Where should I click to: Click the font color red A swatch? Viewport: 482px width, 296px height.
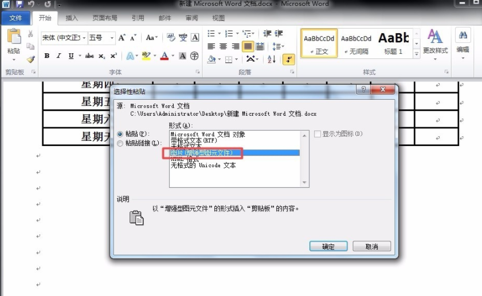click(164, 56)
